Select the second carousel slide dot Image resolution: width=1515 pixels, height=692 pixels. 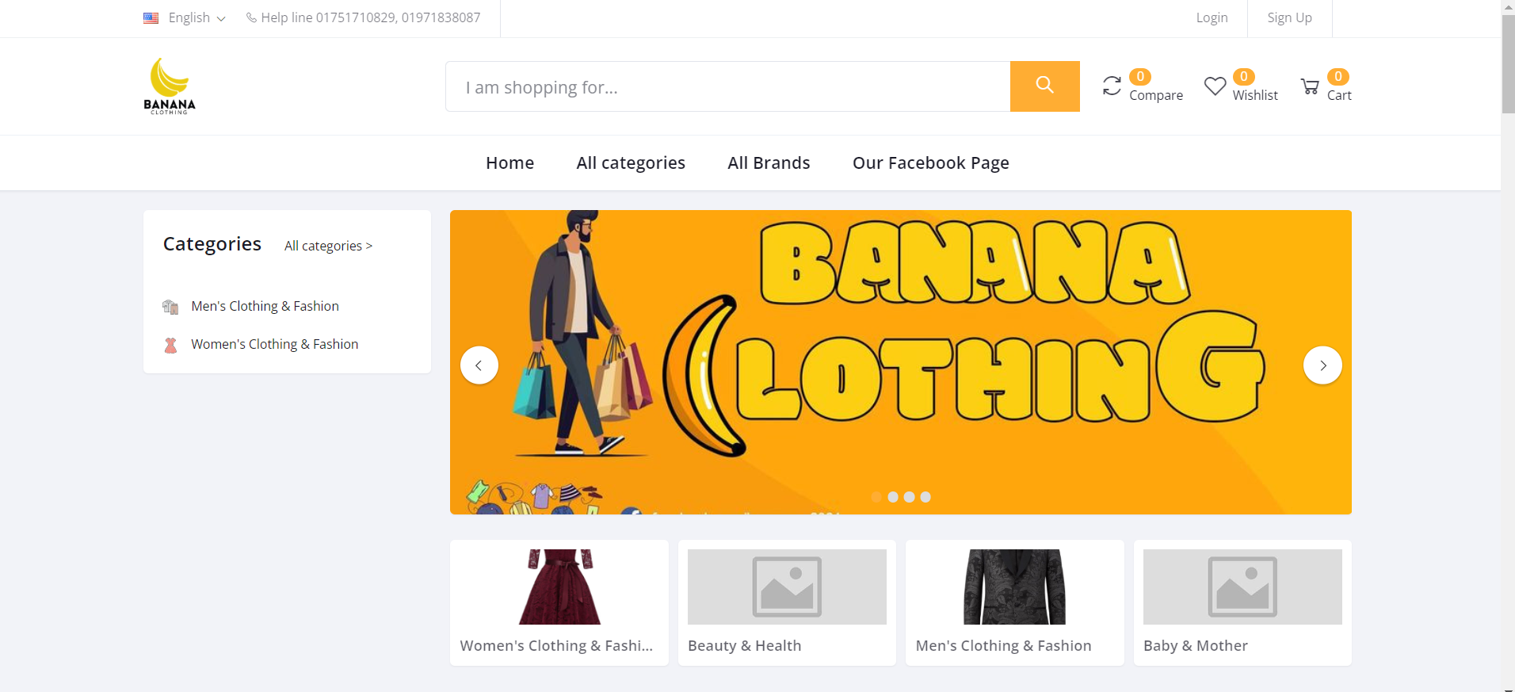(x=893, y=497)
